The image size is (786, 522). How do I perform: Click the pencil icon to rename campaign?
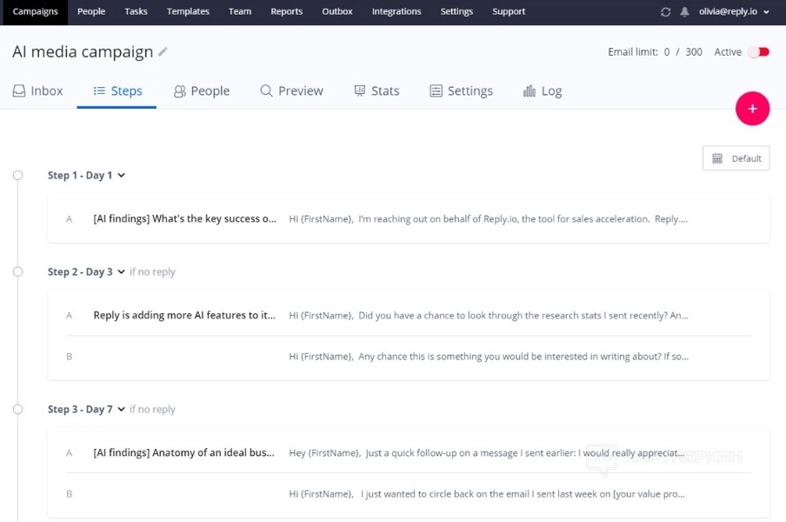(x=163, y=52)
